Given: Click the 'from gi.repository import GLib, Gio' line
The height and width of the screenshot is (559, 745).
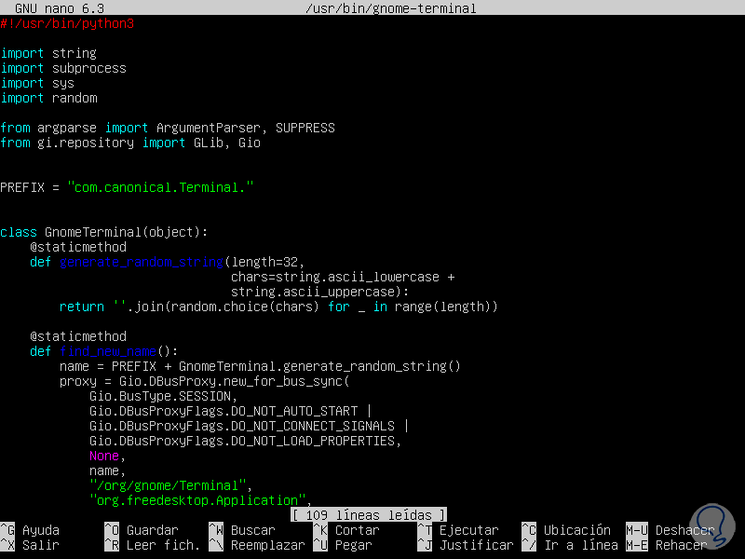Looking at the screenshot, I should [130, 143].
